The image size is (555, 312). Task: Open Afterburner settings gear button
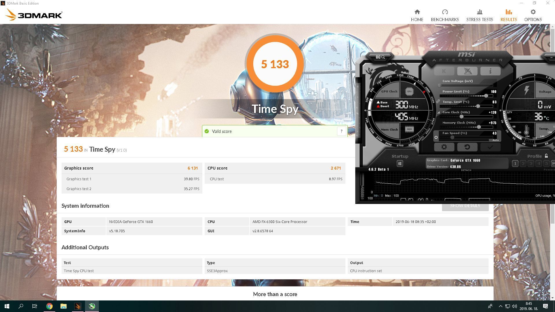click(444, 147)
